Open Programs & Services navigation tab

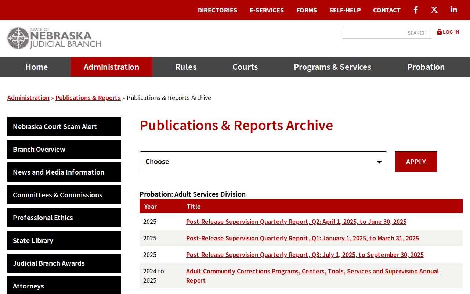click(x=333, y=67)
